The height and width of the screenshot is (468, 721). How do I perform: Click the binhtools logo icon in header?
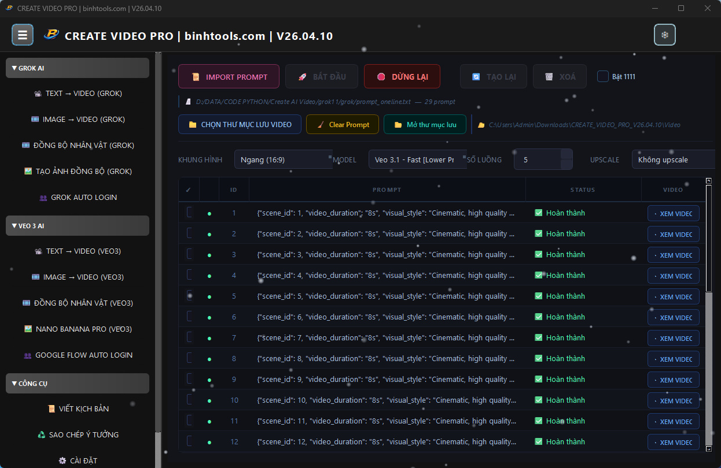coord(51,35)
